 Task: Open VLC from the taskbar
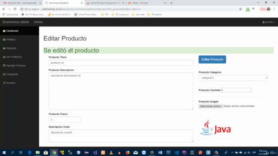(111, 153)
